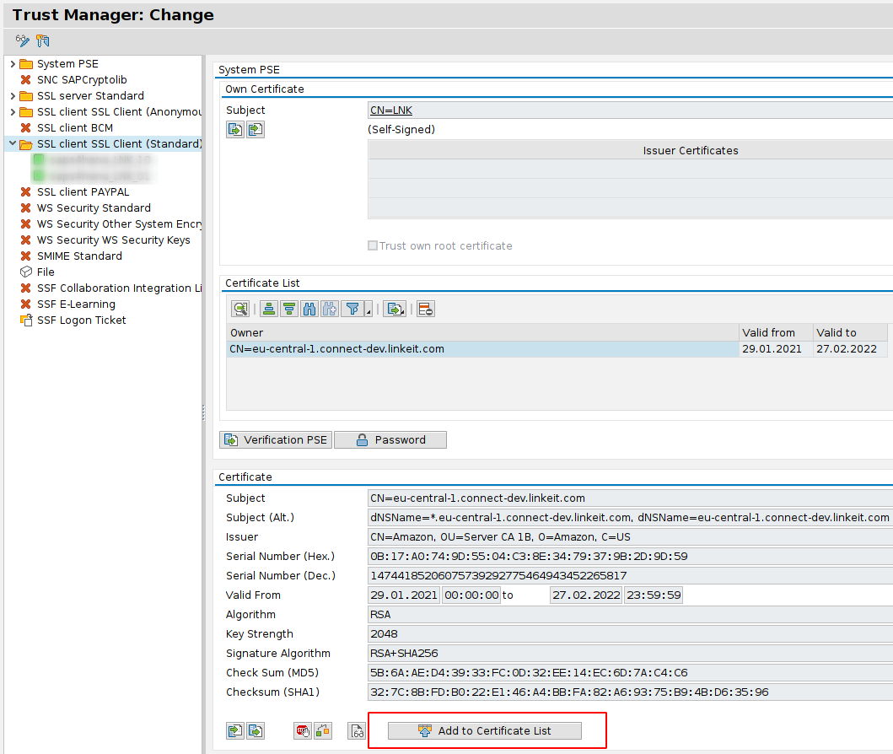This screenshot has height=754, width=893.
Task: Collapse the SSL client SSL Client (Standard) node
Action: coord(12,144)
